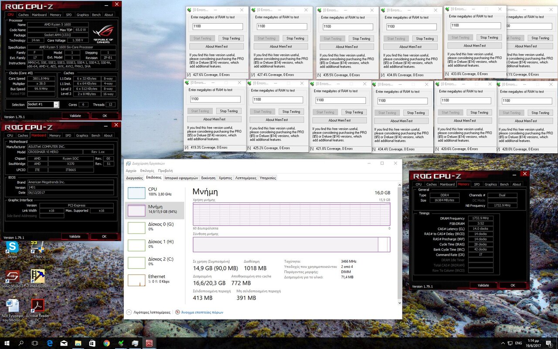Open the Υπηρεσίες tab in Task Manager

267,178
